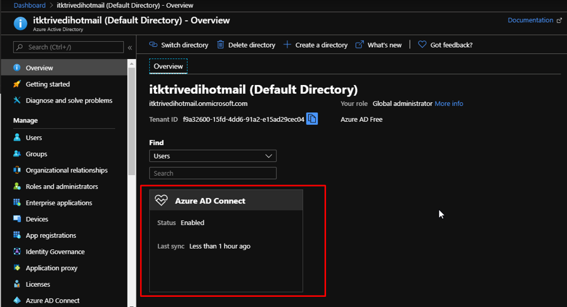This screenshot has height=307, width=567.
Task: Click the Enterprise applications grid icon
Action: tap(17, 203)
